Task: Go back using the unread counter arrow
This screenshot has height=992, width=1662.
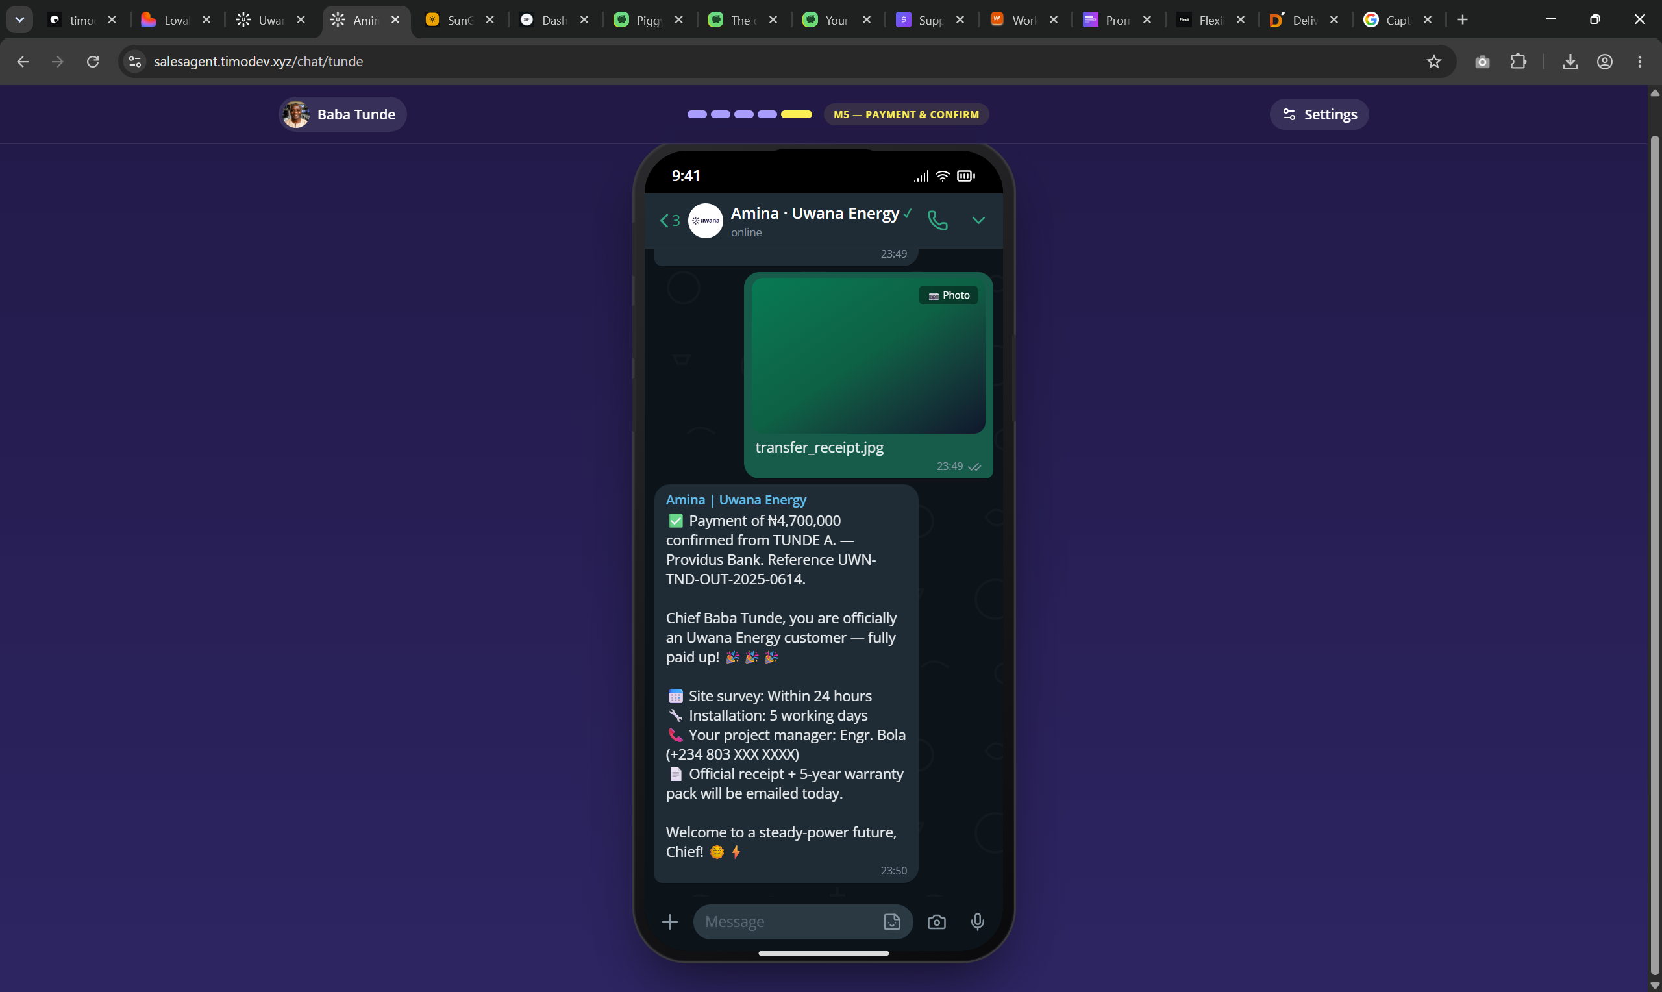Action: point(669,221)
